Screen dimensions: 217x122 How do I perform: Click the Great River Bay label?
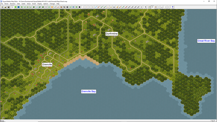click(206, 41)
